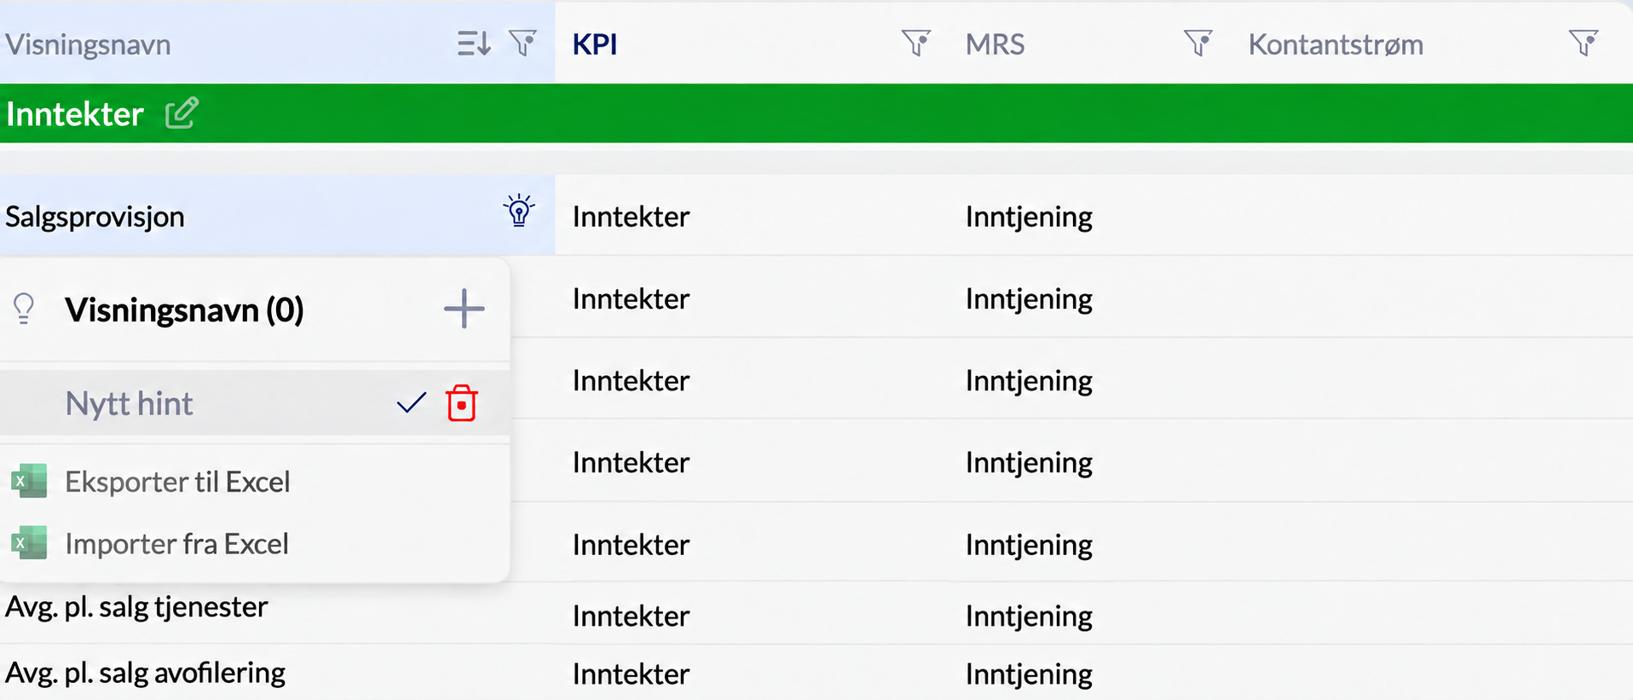Click Inntjening cell in Avg. pl. salg avofilering row
Viewport: 1633px width, 700px height.
tap(1029, 674)
